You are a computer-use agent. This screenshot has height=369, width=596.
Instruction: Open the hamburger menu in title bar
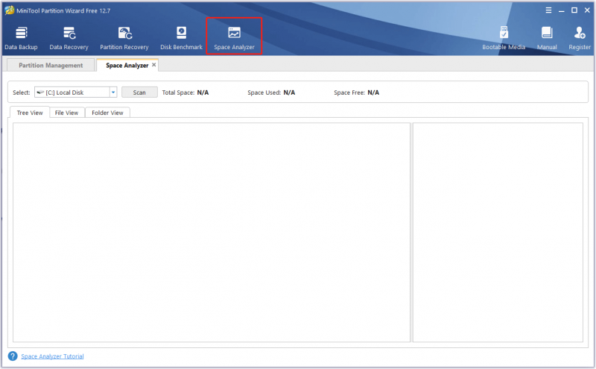(548, 10)
